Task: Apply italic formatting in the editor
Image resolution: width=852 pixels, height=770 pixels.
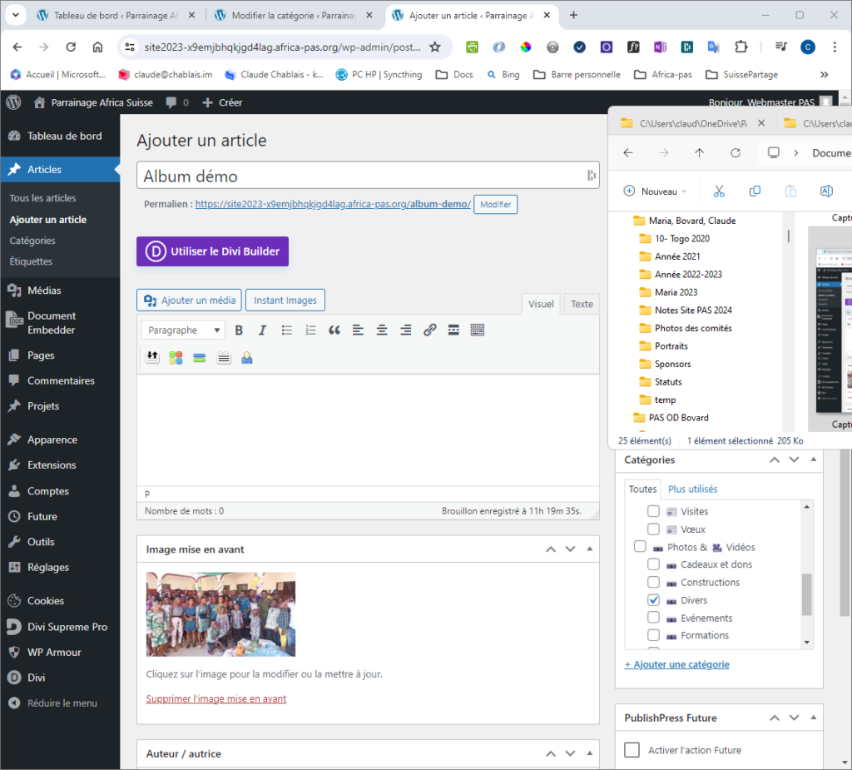Action: click(x=262, y=330)
